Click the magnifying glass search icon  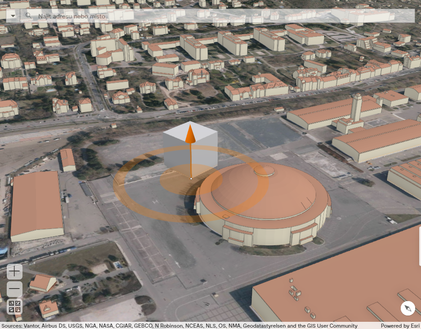28,15
